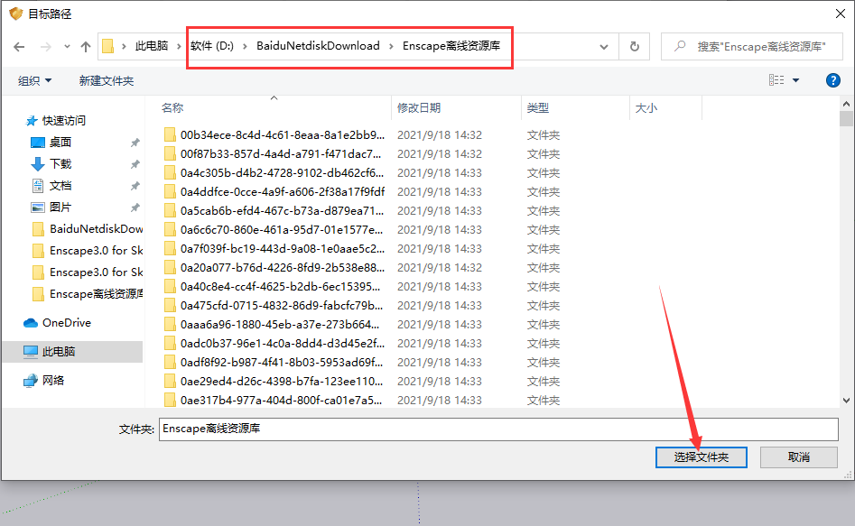The image size is (855, 526).
Task: Select 快速访问 in the navigation pane
Action: click(64, 121)
